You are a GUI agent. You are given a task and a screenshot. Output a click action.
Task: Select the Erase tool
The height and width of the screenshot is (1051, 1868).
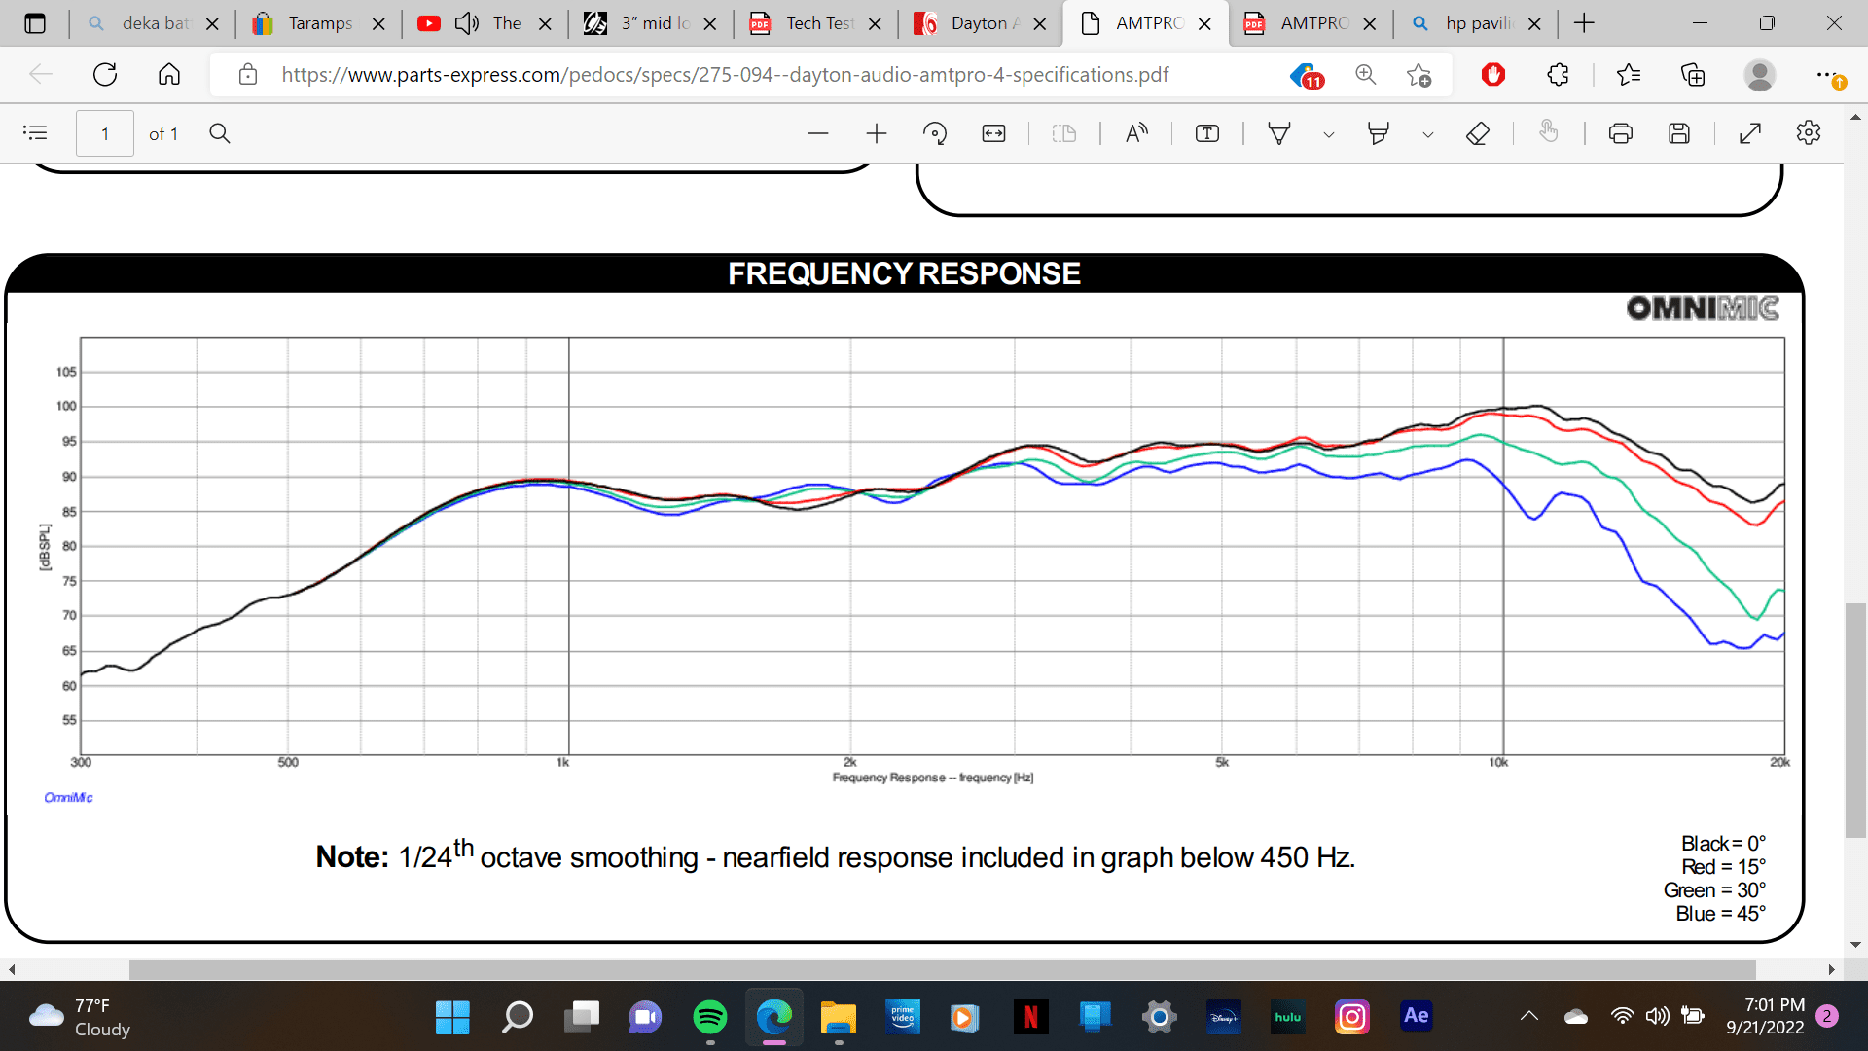(1478, 133)
